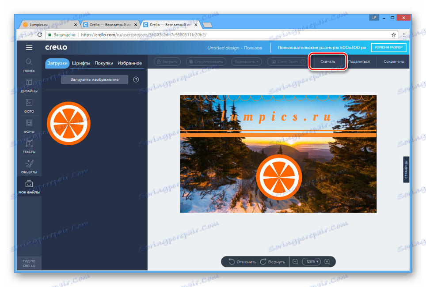Click the help question mark beside upload
The height and width of the screenshot is (287, 426).
pyautogui.click(x=136, y=79)
